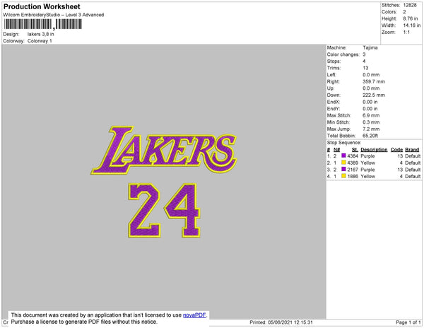
Task: Click the Code column header
Action: (396, 150)
